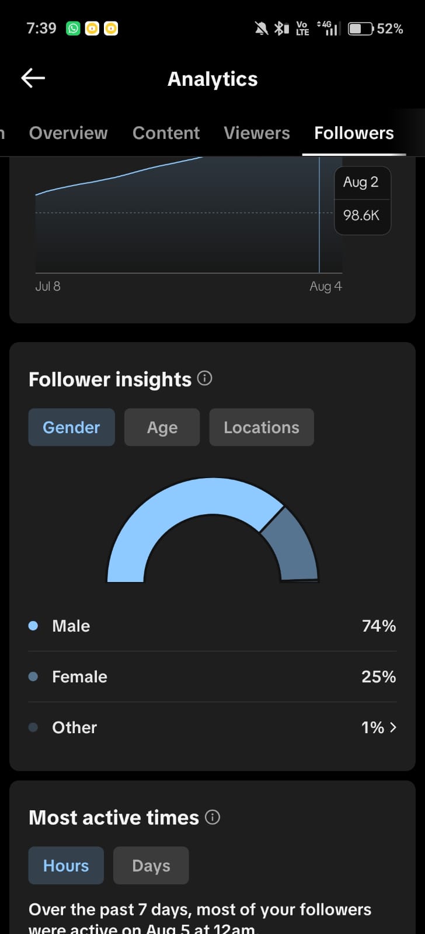
Task: Select the Age filter chip
Action: pyautogui.click(x=162, y=427)
